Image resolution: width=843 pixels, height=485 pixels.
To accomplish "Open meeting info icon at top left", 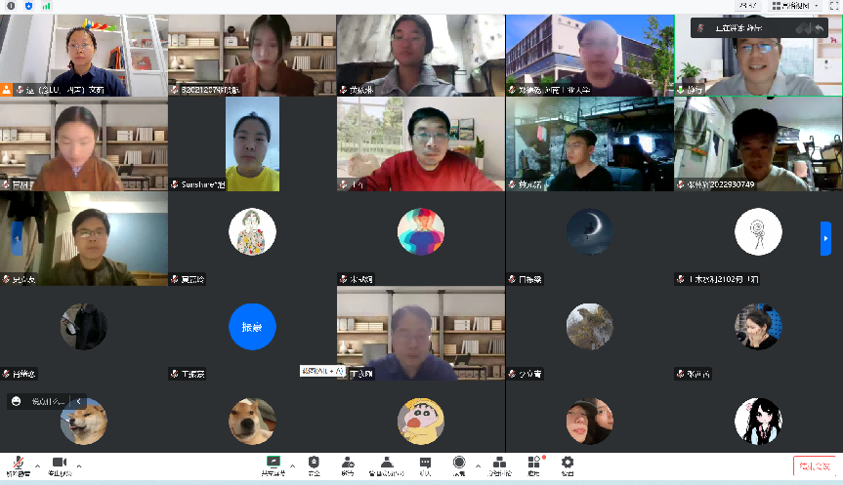I will (11, 6).
